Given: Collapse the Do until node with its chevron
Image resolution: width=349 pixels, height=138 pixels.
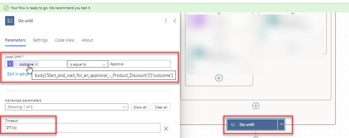Looking at the screenshot, I should [281, 125].
